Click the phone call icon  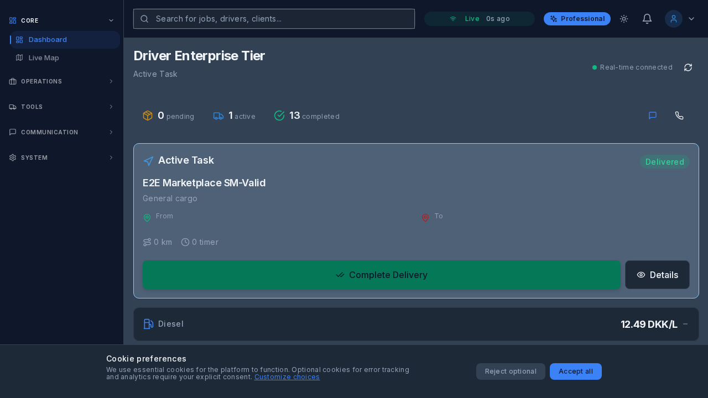[x=679, y=116]
